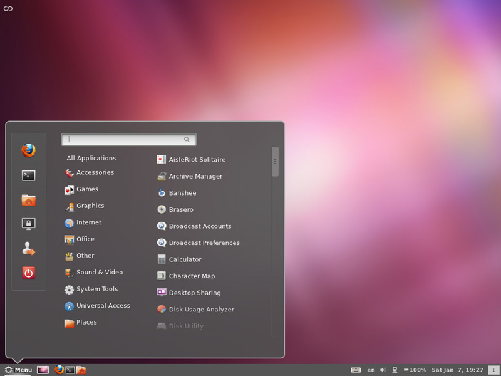Open Brasero disc burner
Viewport: 501px width, 376px height.
tap(175, 209)
